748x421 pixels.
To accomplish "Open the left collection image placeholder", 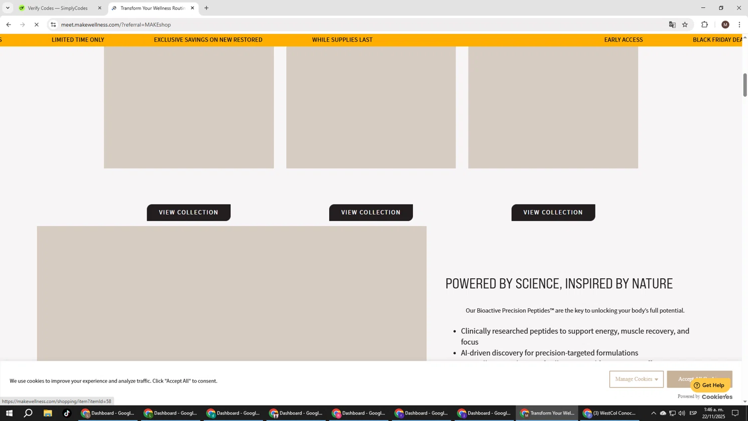I will (x=189, y=107).
